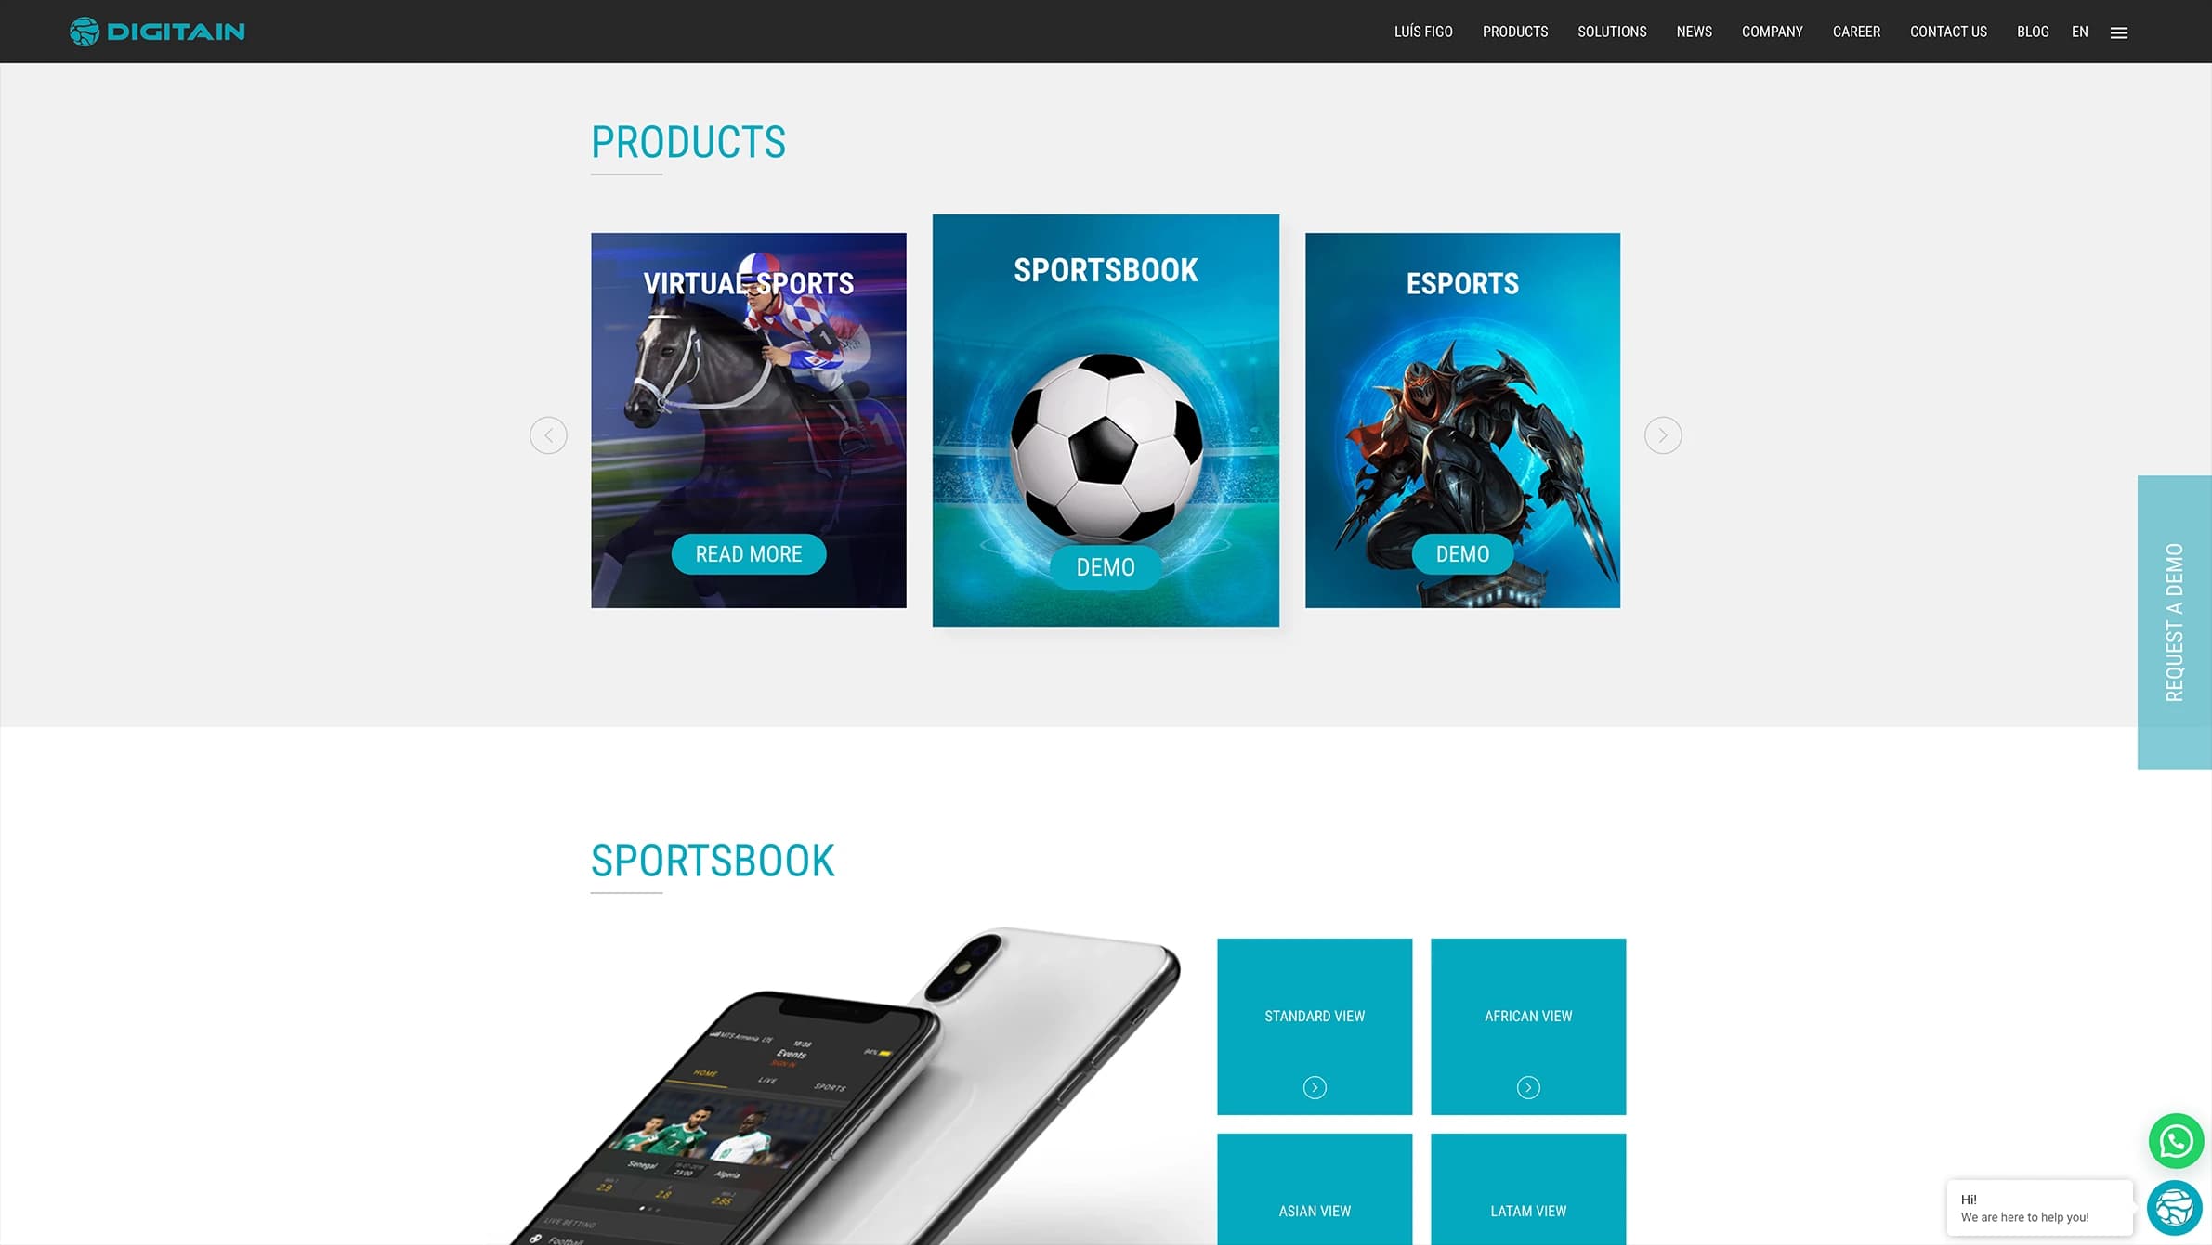Select the PRODUCTS menu item
2212x1245 pixels.
click(1514, 31)
